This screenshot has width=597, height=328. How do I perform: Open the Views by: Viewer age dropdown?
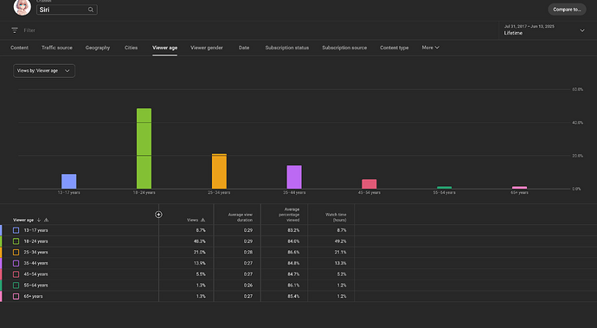[x=44, y=71]
